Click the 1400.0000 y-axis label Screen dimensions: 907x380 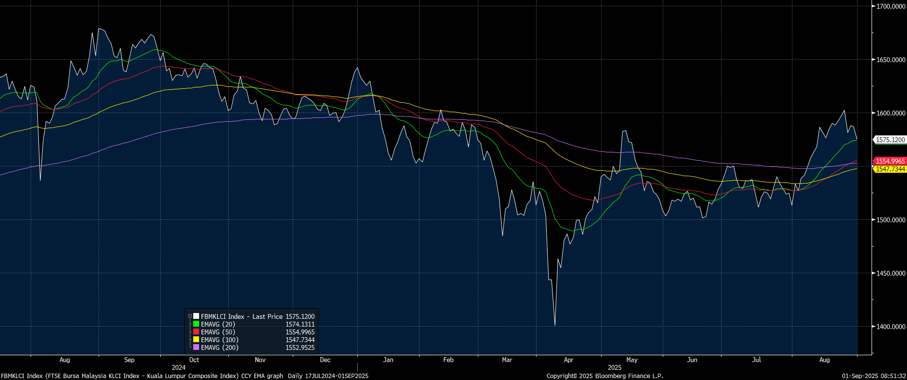890,327
